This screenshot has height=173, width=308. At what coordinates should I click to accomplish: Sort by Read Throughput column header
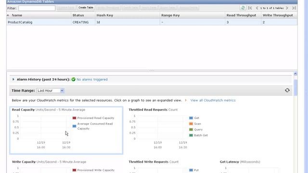coord(241,15)
